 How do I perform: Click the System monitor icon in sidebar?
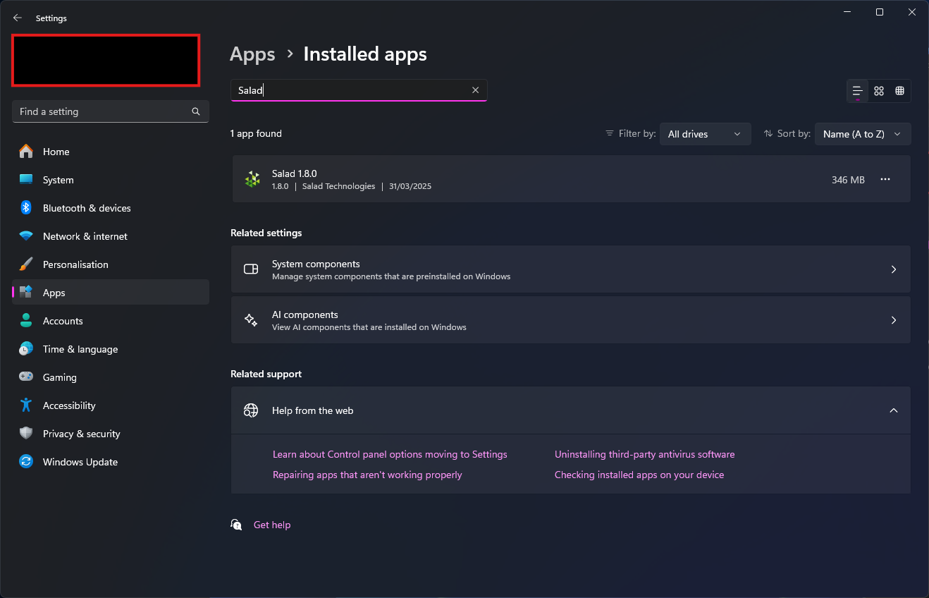[26, 180]
